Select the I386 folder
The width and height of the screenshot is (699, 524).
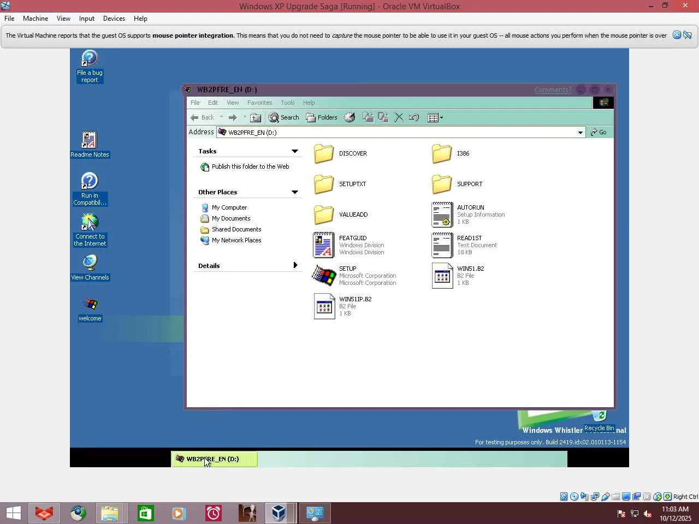451,153
